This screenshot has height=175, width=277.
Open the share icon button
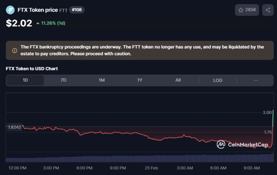[268, 10]
